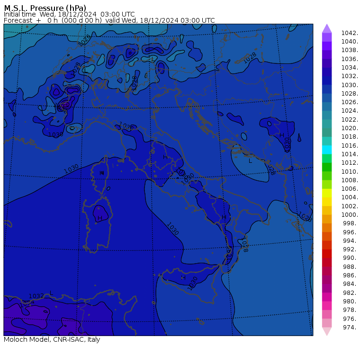The width and height of the screenshot is (360, 346).
Task: Click the H marker over central Italy
Action: (x=165, y=157)
